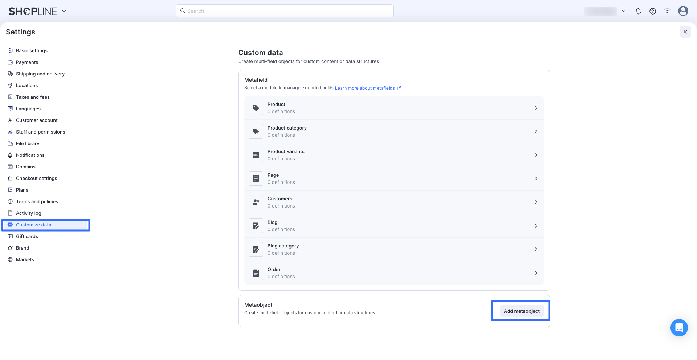Follow the Learn more about metafields link
Image resolution: width=697 pixels, height=360 pixels.
(x=365, y=88)
